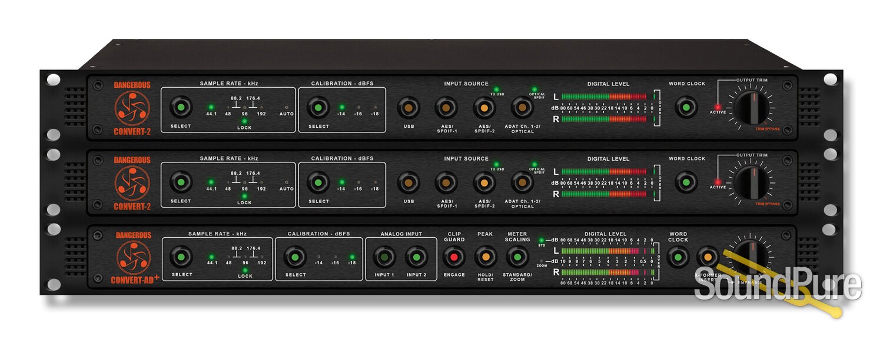Image resolution: width=883 pixels, height=339 pixels.
Task: Push the Word Clock button on top Convert-2
Action: (686, 108)
